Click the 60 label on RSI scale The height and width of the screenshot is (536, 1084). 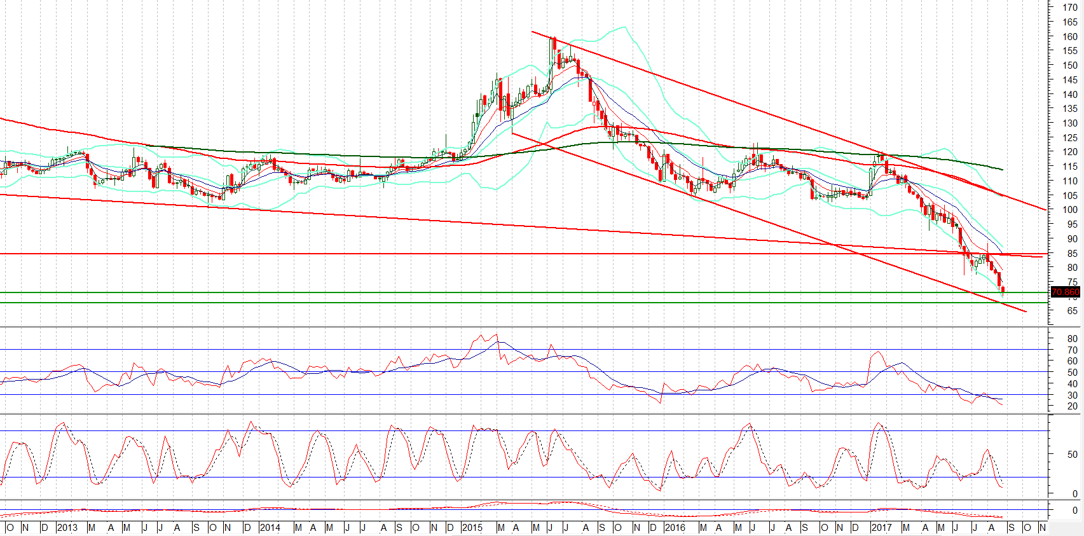point(1073,361)
